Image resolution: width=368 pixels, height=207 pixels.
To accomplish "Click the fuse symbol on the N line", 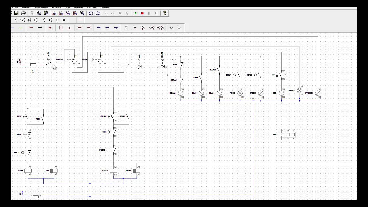I will (36, 197).
